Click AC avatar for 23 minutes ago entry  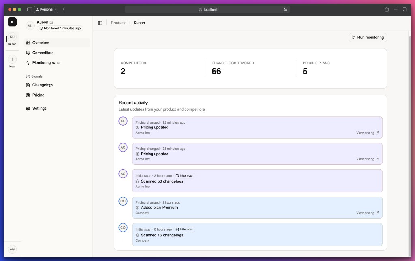(x=123, y=147)
